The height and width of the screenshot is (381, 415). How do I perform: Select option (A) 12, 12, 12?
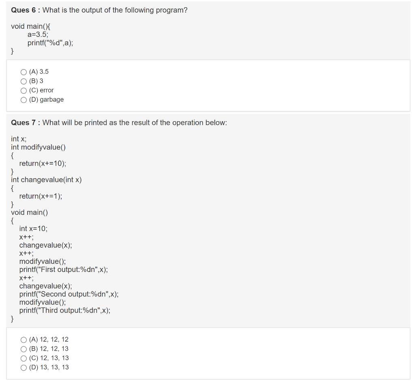tap(24, 340)
